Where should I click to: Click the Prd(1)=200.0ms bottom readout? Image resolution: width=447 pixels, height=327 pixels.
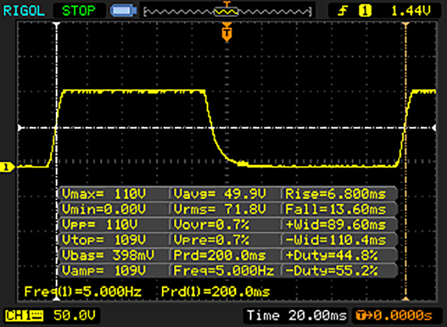[x=216, y=291]
